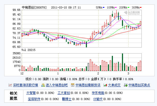Click the big-order bar chart icon
This screenshot has width=157, height=106.
(105, 85)
